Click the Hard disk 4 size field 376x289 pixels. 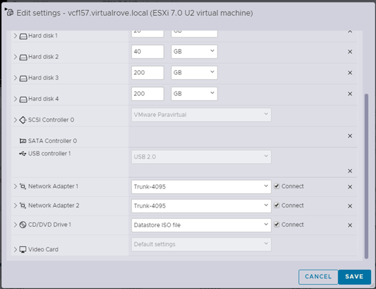(147, 94)
